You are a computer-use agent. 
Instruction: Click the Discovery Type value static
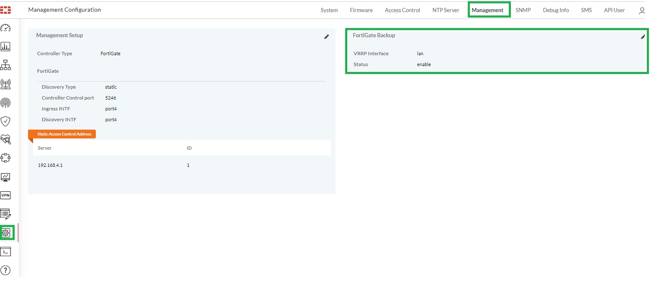111,87
